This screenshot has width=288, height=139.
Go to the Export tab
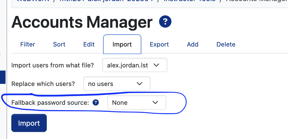click(159, 44)
